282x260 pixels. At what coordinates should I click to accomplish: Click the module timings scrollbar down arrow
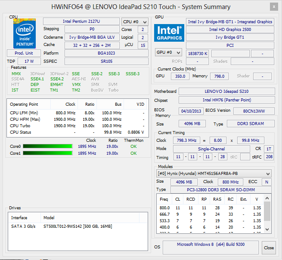[267, 229]
